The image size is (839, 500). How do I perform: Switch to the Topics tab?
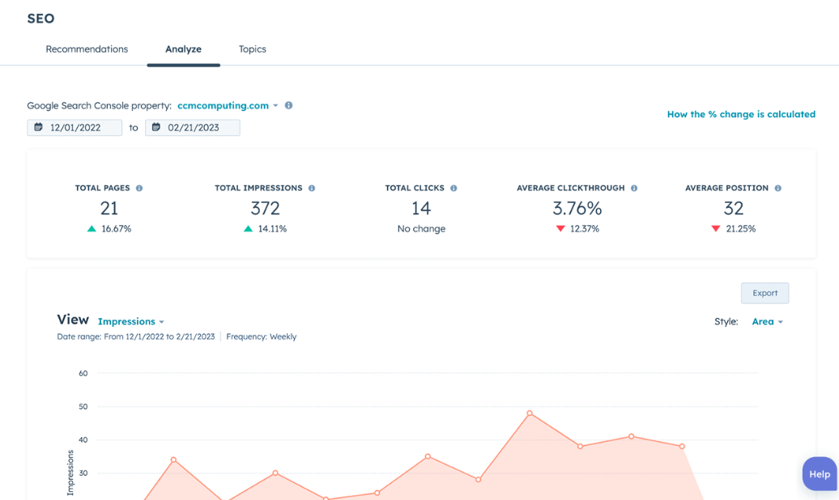(252, 49)
